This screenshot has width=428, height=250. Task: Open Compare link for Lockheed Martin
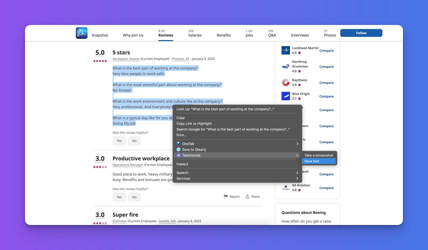[326, 51]
